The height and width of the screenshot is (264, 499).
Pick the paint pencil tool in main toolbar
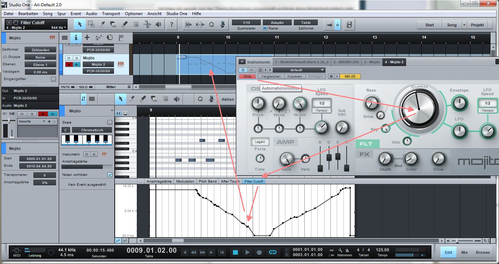[x=125, y=24]
